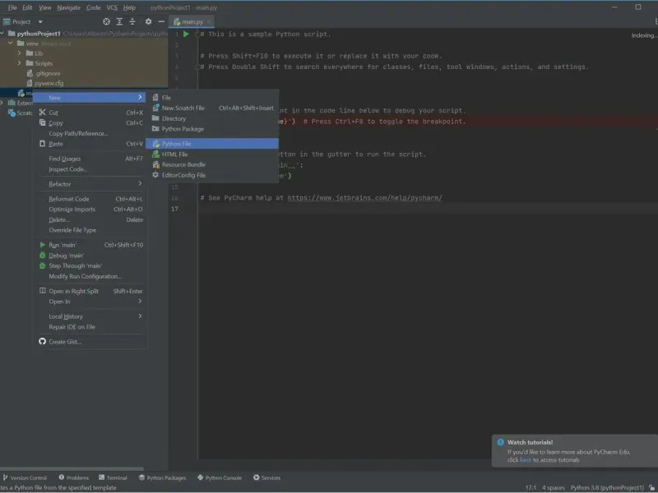Click the Python File icon in the New submenu
The height and width of the screenshot is (493, 658).
[x=155, y=144]
